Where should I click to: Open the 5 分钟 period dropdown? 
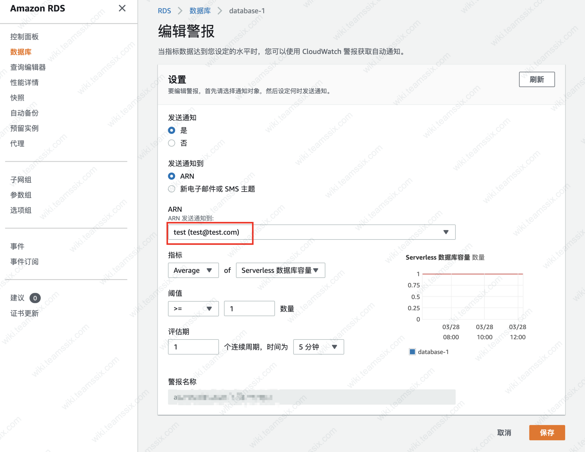pyautogui.click(x=318, y=347)
